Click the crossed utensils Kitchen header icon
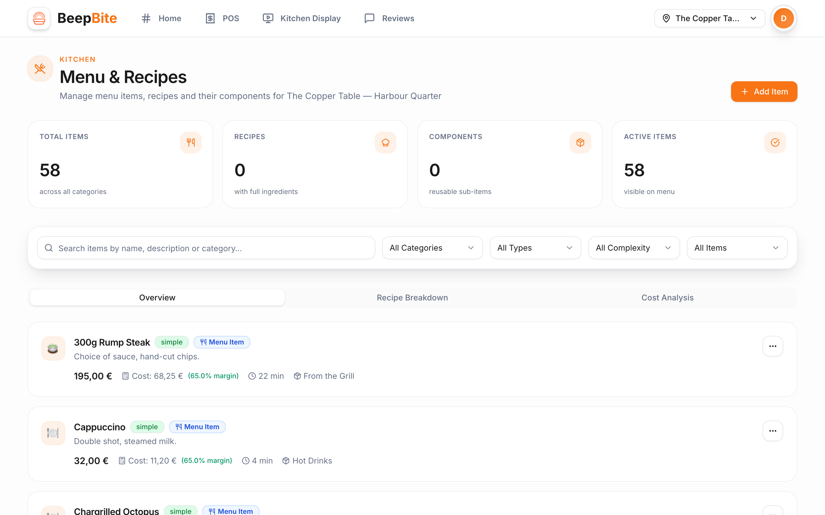Image resolution: width=825 pixels, height=515 pixels. coord(40,69)
